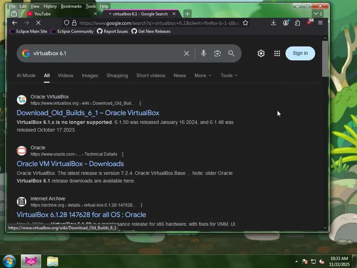Open the History menu
Screen dimensions: 357x268
pyautogui.click(x=50, y=6)
